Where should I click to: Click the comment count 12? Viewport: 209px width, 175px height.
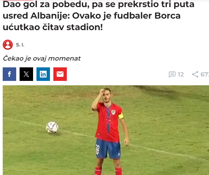click(181, 74)
